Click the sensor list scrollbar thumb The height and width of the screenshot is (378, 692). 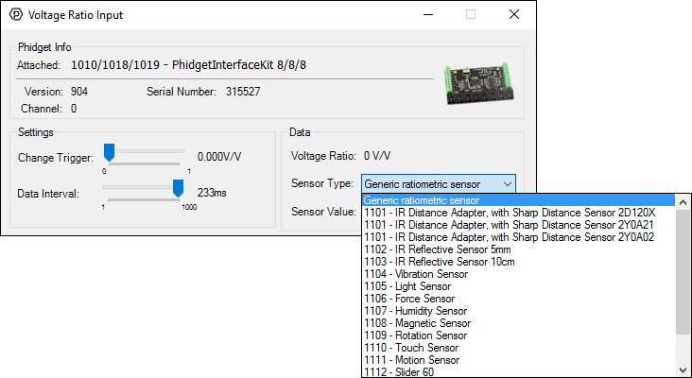(683, 272)
